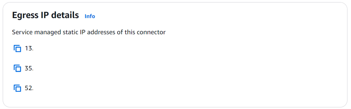This screenshot has height=109, width=351.
Task: Open the Info link beside Egress IP details
Action: point(90,16)
